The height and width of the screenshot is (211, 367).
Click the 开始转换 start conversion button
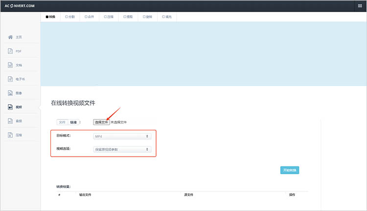click(290, 170)
